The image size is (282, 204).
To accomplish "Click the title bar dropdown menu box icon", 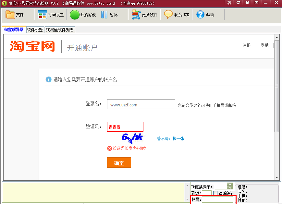I will 257,3.
